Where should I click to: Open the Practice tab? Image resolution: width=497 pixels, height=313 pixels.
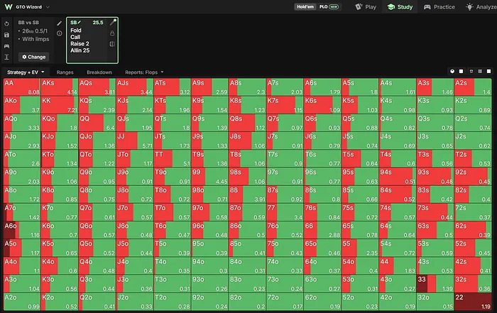[x=439, y=6]
